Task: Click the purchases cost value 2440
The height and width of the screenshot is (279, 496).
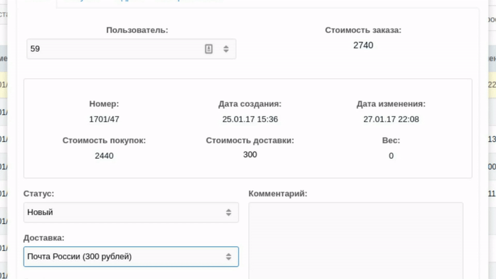Action: coord(104,156)
